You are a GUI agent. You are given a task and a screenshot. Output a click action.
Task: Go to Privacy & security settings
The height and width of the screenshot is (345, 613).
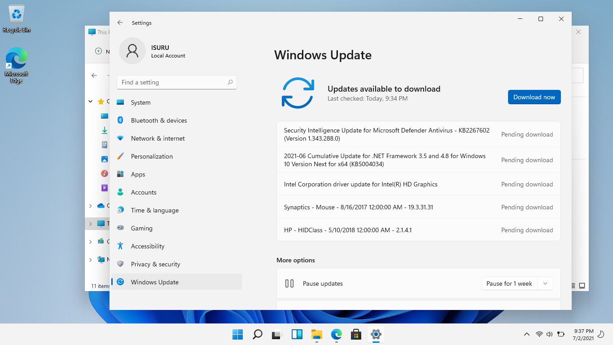click(176, 264)
